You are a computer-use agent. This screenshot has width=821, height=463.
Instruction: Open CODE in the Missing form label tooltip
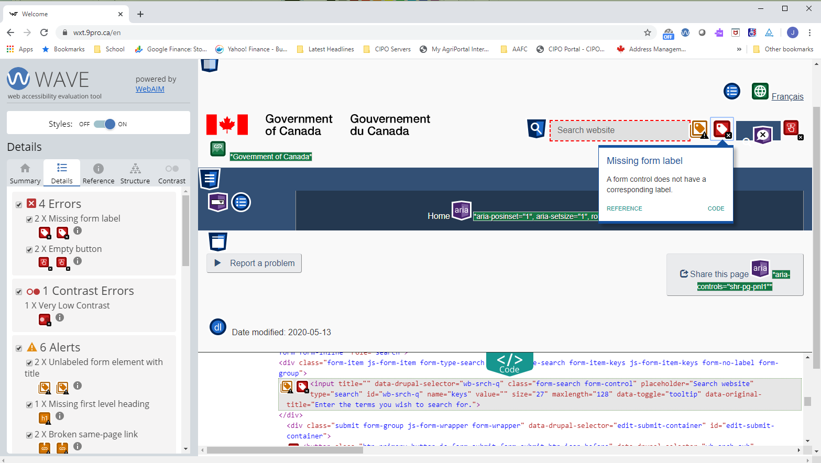(716, 208)
